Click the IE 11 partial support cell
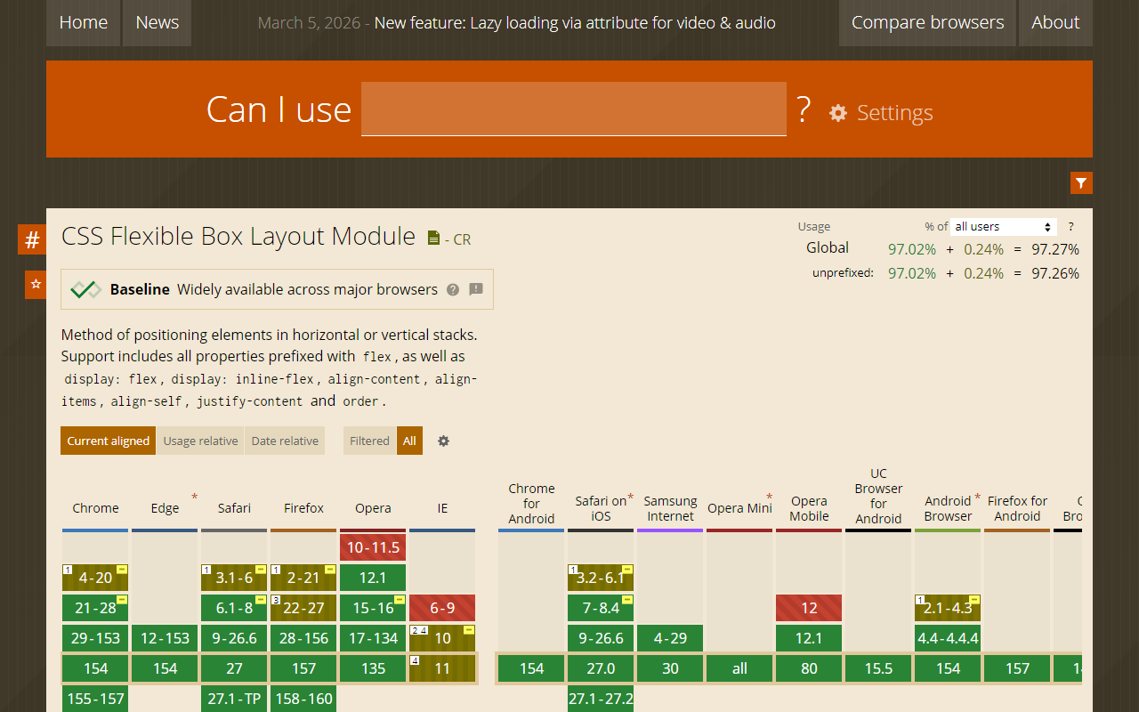1139x712 pixels. coord(442,668)
